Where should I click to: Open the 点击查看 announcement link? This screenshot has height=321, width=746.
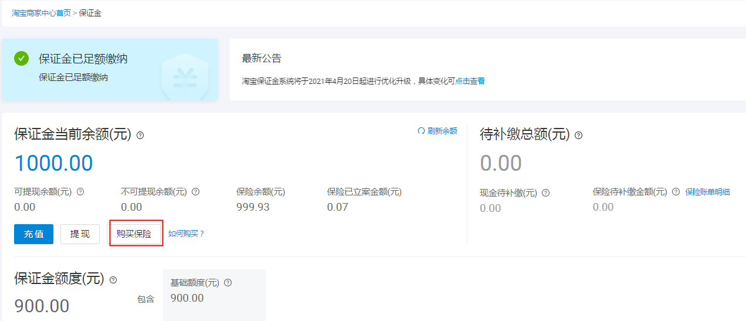coord(470,81)
